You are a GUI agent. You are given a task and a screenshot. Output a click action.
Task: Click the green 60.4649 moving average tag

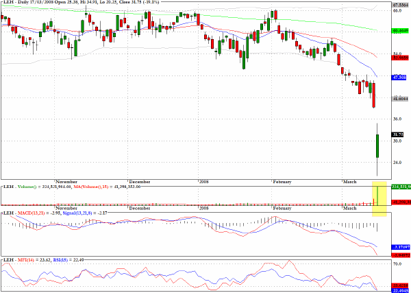pyautogui.click(x=400, y=31)
